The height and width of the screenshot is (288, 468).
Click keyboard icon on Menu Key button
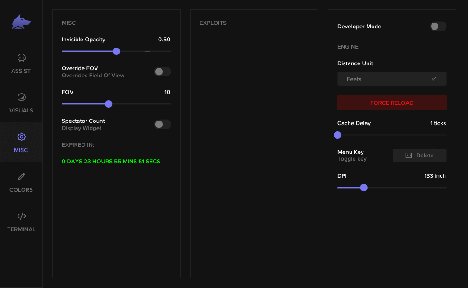coord(409,156)
